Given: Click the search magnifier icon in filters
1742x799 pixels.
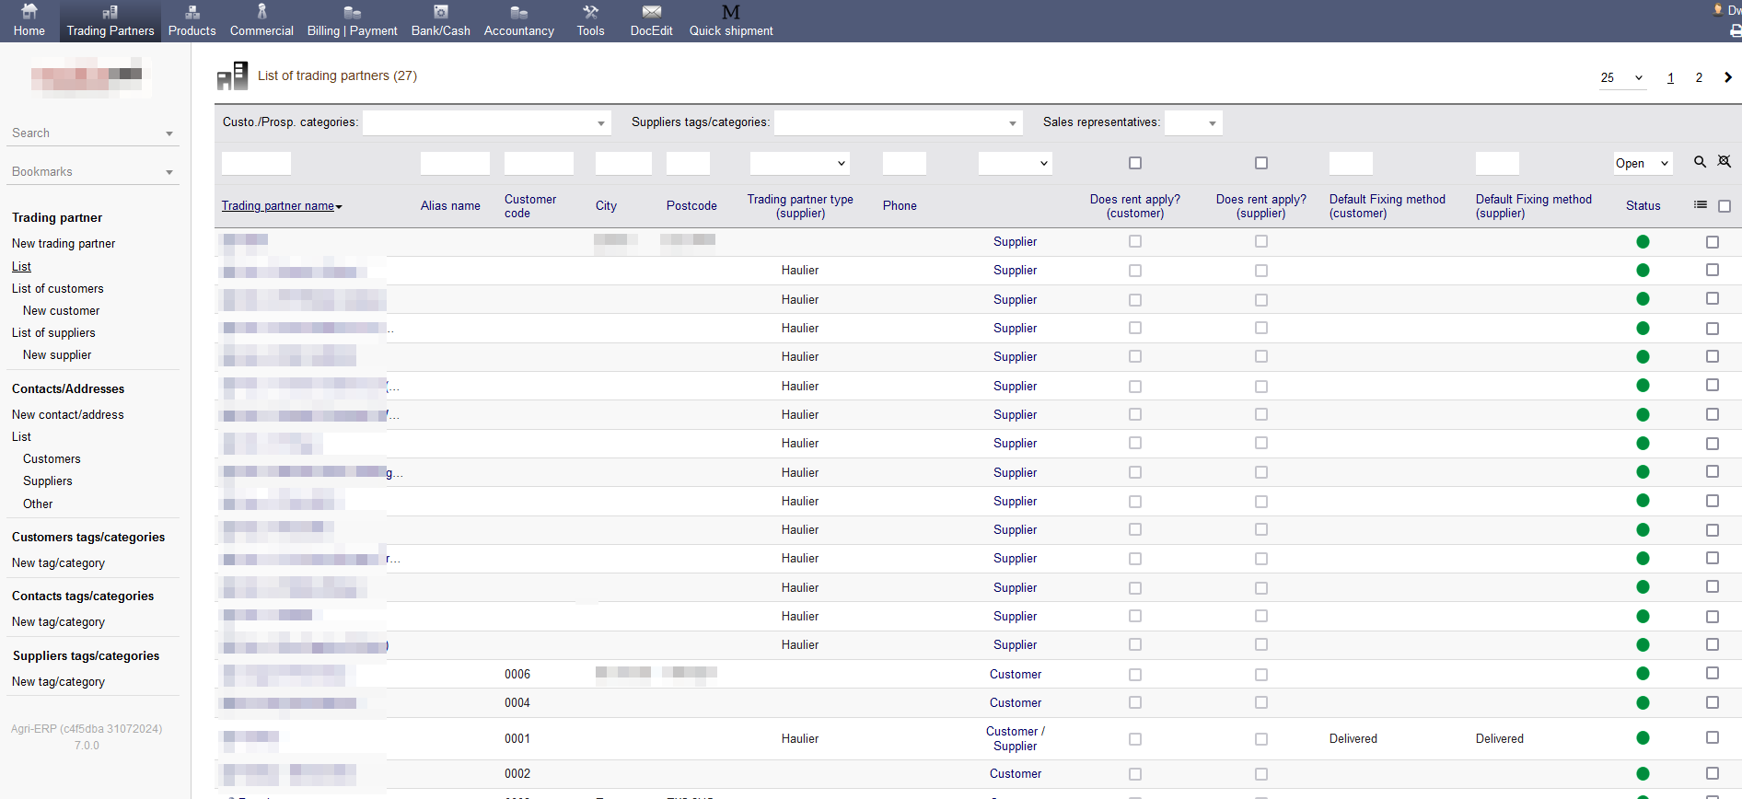Looking at the screenshot, I should 1700,162.
